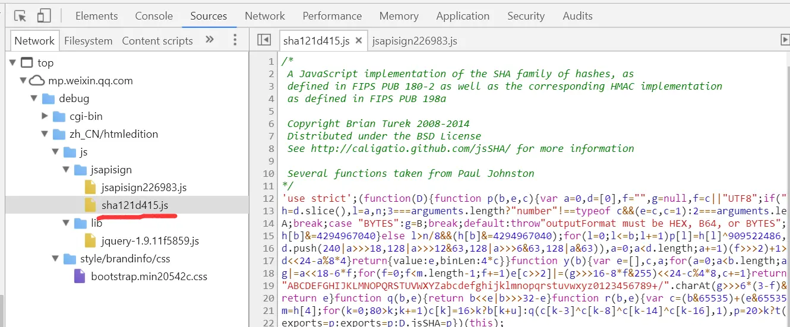Click line number 22 in the gutter
The width and height of the screenshot is (790, 327).
click(268, 323)
